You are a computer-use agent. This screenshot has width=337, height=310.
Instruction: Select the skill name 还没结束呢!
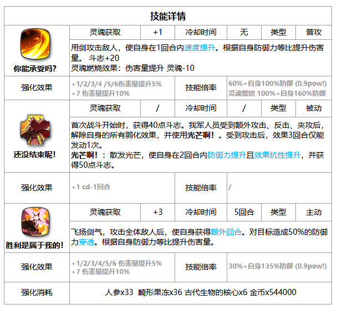[x=37, y=154]
